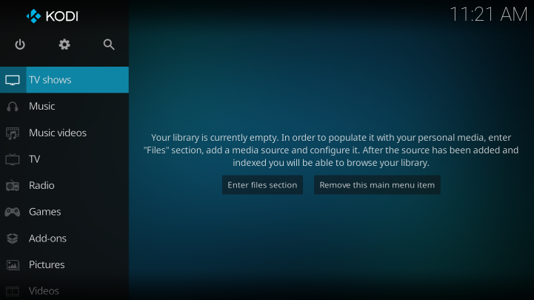This screenshot has width=534, height=300.
Task: Select the TV shows menu item
Action: [x=50, y=80]
